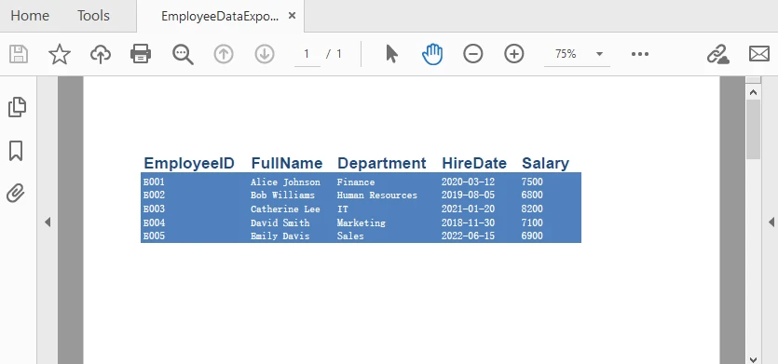This screenshot has width=778, height=364.
Task: Click the name Alice Johnson
Action: (x=285, y=182)
